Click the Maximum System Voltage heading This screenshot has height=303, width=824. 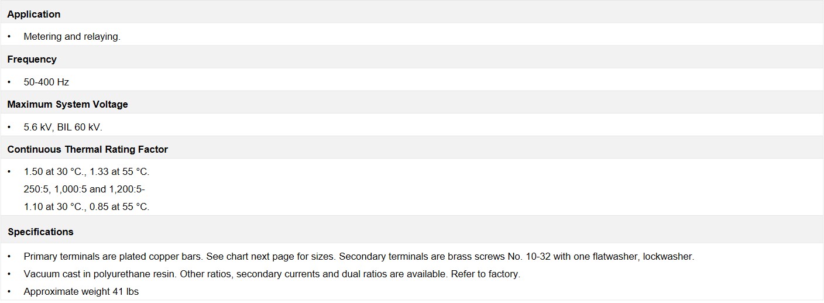tap(67, 104)
